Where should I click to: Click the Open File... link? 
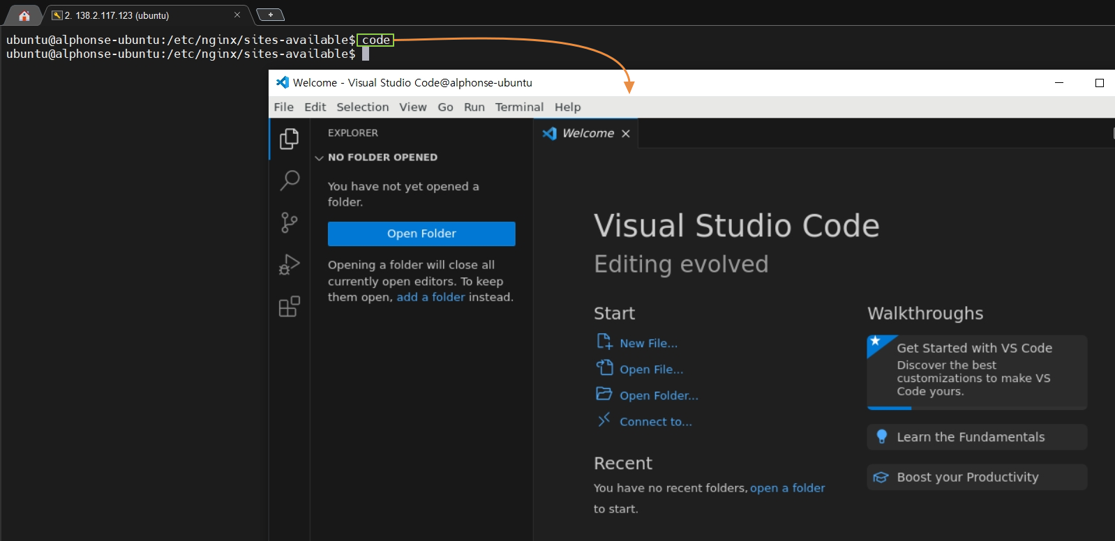coord(652,369)
